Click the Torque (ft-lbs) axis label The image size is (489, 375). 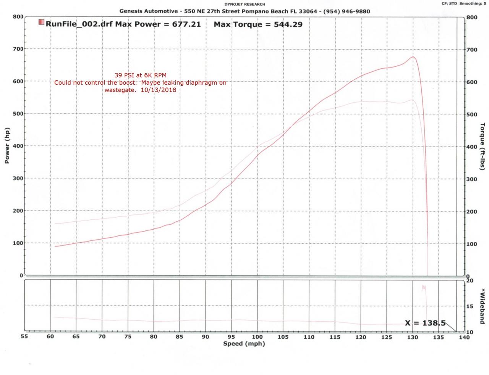point(482,146)
